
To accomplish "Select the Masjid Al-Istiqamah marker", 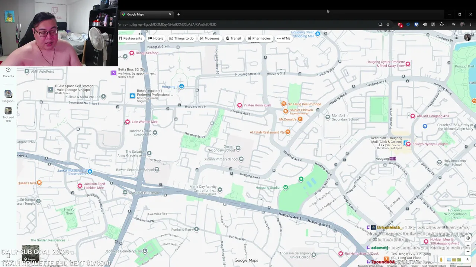I will coord(125,192).
